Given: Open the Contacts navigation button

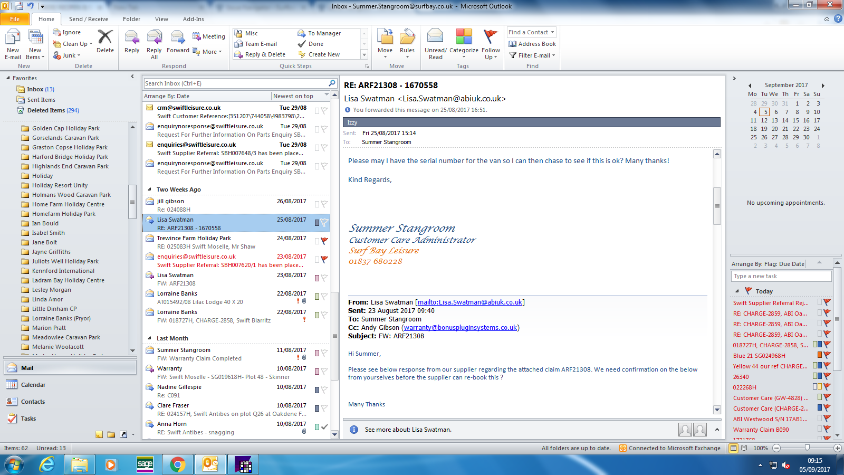Looking at the screenshot, I should (x=70, y=402).
